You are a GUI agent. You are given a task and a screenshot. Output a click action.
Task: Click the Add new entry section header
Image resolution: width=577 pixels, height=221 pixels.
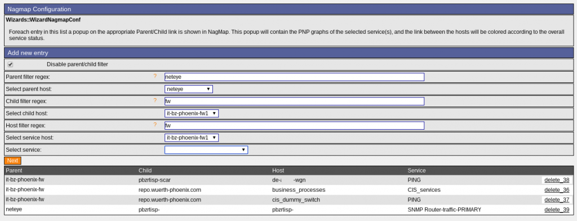click(x=288, y=52)
